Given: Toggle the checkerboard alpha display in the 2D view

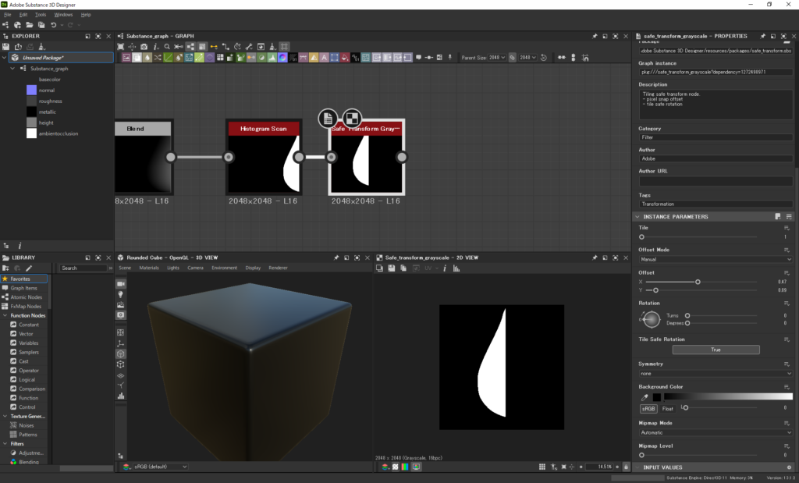Looking at the screenshot, I should click(395, 467).
